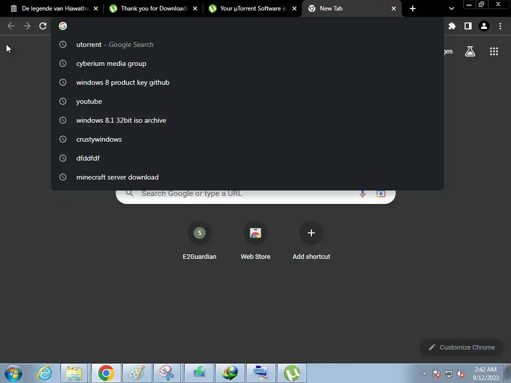Show hidden tray icons arrow
The width and height of the screenshot is (511, 383).
click(424, 374)
